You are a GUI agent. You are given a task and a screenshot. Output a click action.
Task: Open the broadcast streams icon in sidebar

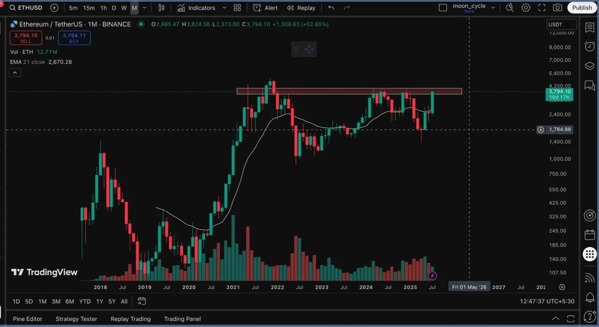pyautogui.click(x=590, y=278)
